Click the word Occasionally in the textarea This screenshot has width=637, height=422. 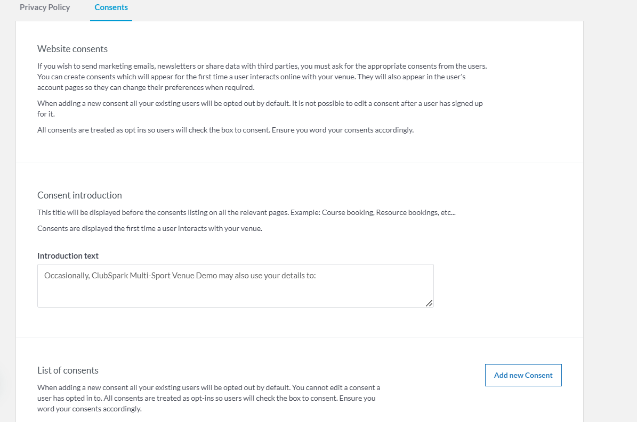[67, 276]
